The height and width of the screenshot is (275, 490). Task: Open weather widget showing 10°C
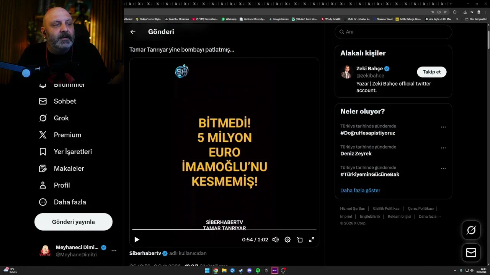tap(10, 270)
